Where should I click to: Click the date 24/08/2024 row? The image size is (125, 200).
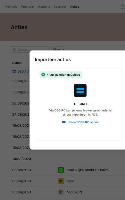point(21,115)
